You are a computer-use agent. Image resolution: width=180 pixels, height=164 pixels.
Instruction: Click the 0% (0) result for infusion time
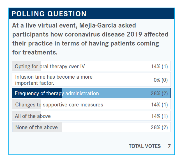pyautogui.click(x=161, y=80)
